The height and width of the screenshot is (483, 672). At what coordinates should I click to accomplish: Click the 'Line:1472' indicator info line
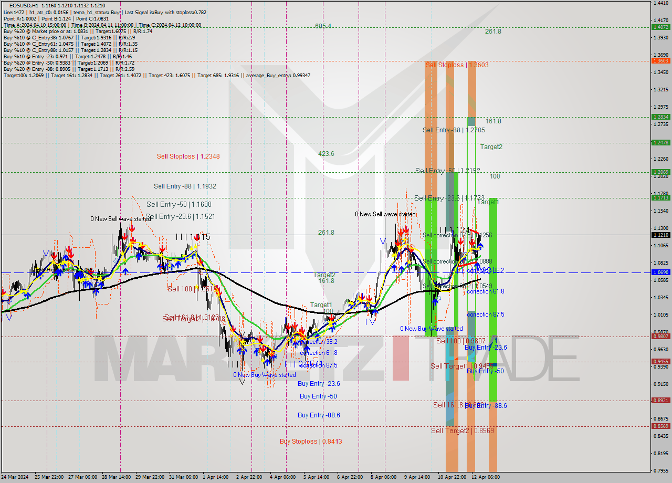105,12
